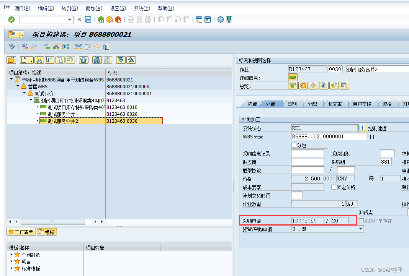Open the 帮助(H) menu
Viewport: 409px width, 276px height.
(166, 8)
